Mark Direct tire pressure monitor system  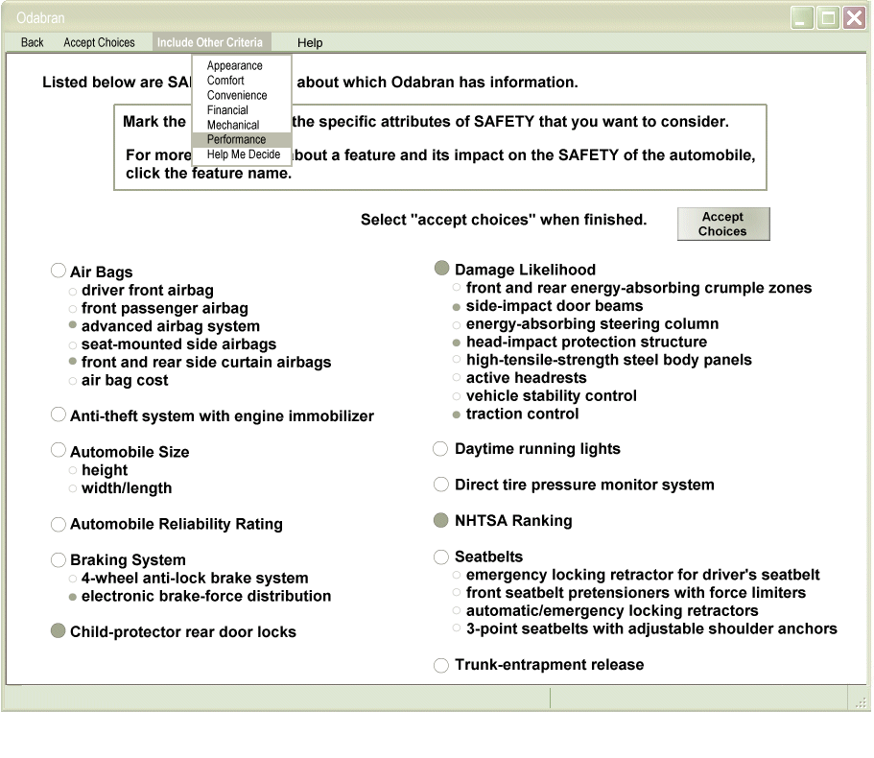coord(441,485)
